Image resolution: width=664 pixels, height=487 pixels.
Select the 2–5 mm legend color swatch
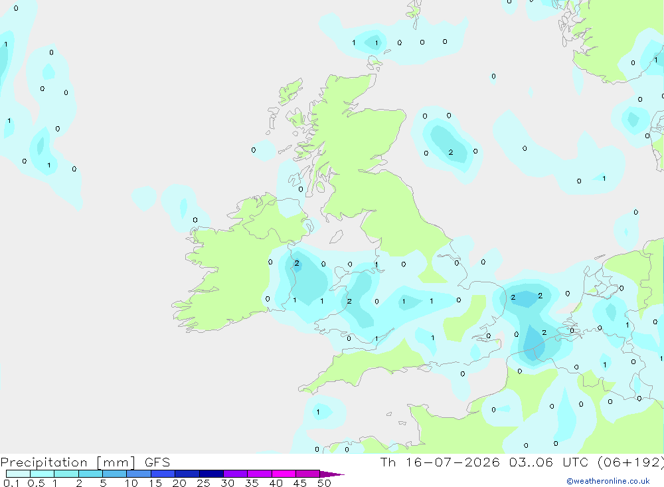click(90, 474)
